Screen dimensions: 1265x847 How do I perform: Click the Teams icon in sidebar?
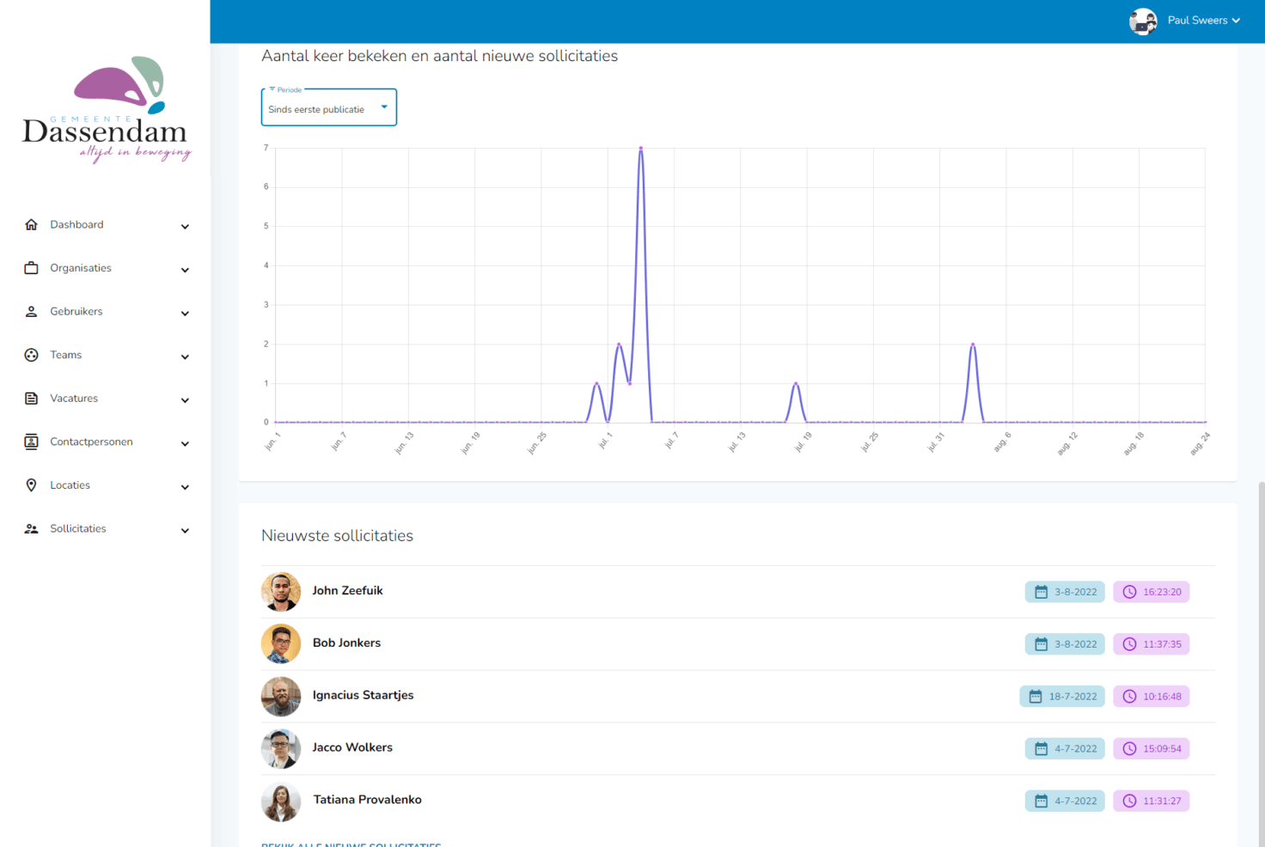pyautogui.click(x=32, y=355)
